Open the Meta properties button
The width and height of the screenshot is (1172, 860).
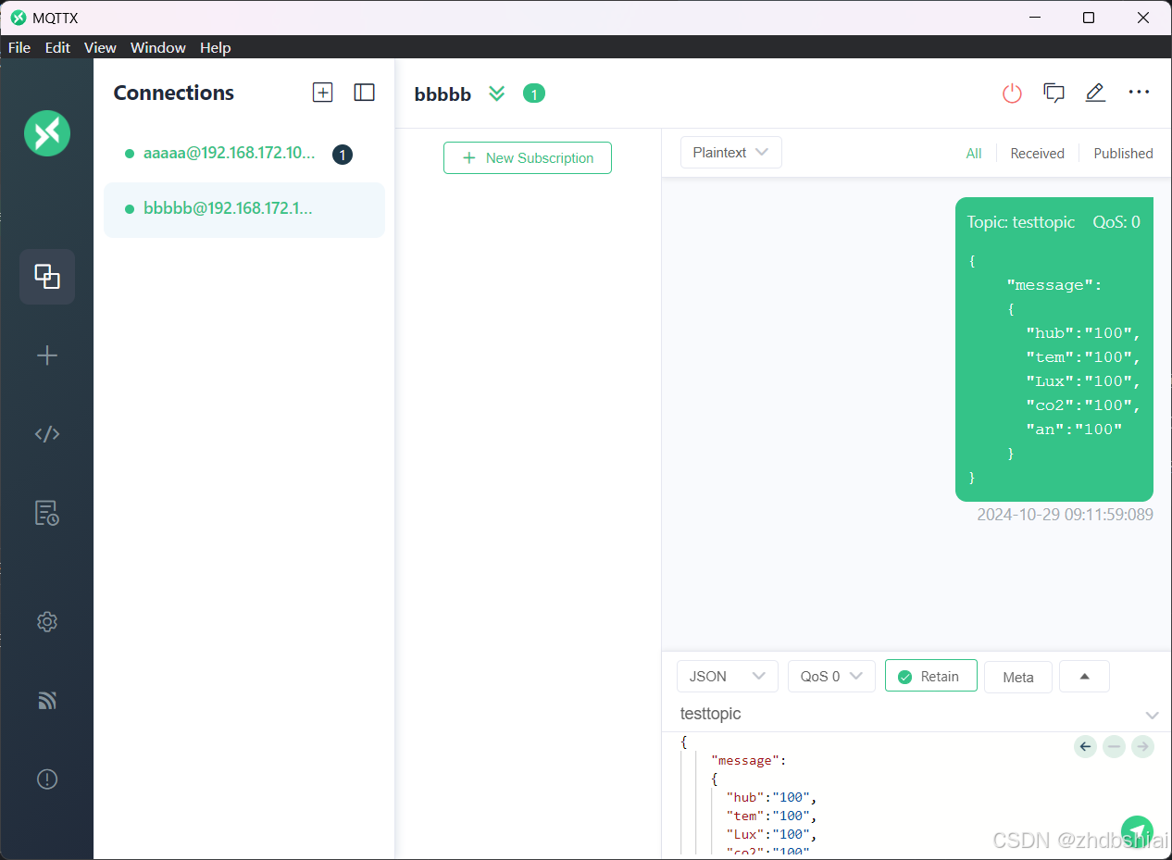pyautogui.click(x=1018, y=678)
